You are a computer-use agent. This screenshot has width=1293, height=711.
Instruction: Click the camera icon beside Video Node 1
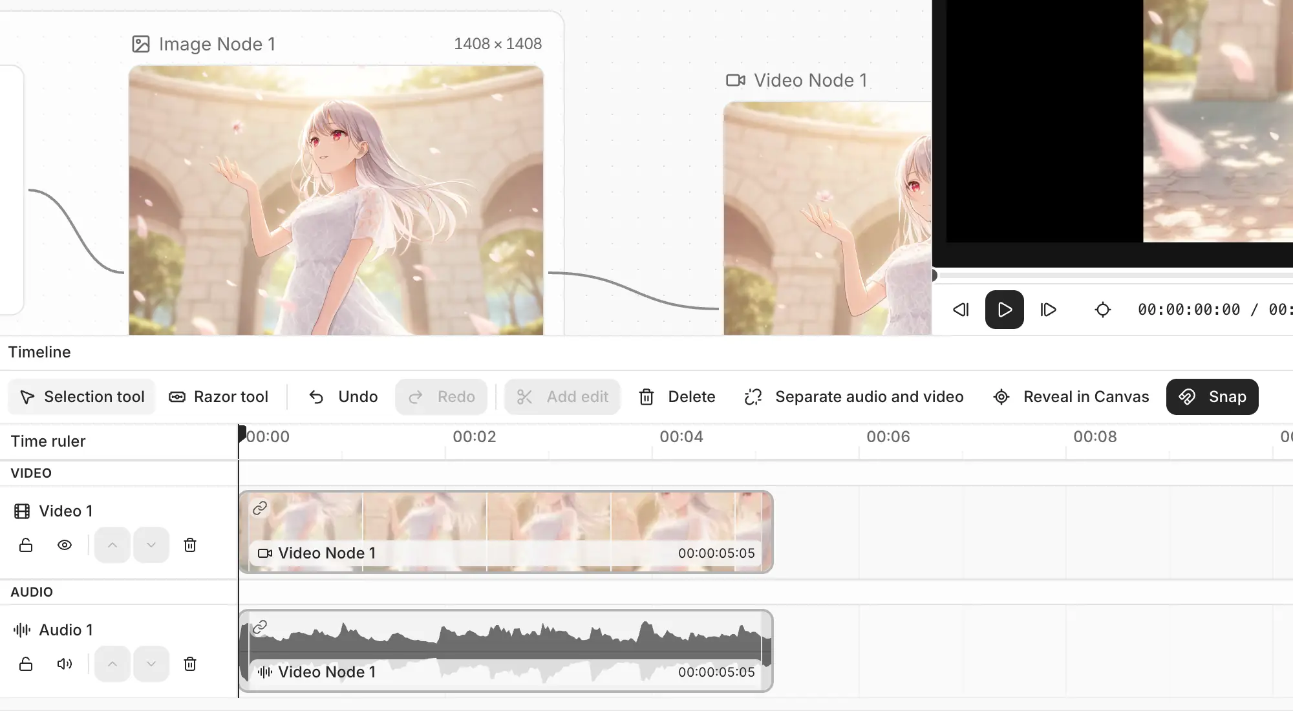736,80
